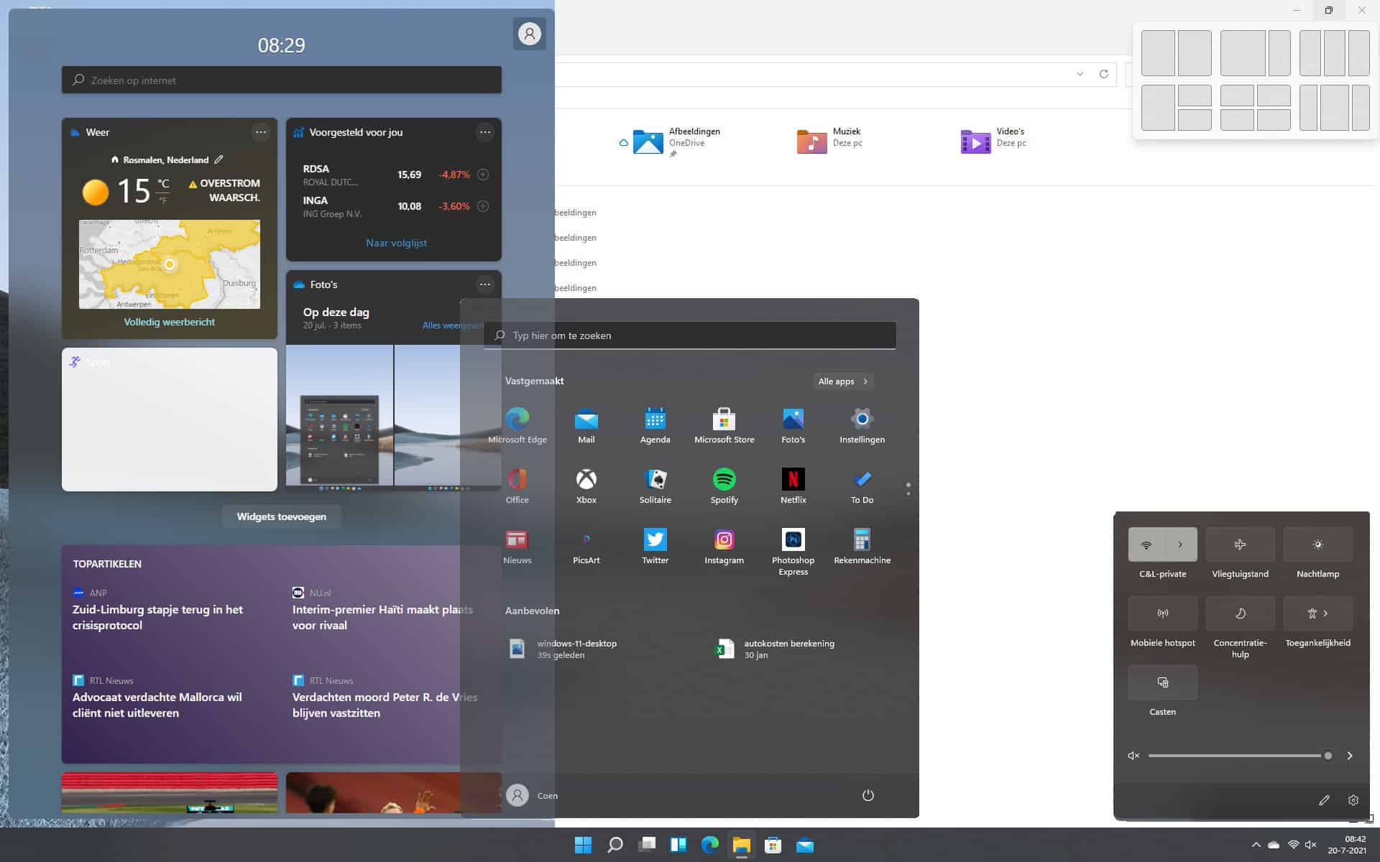
Task: Open the Agenda calendar app
Action: click(655, 425)
